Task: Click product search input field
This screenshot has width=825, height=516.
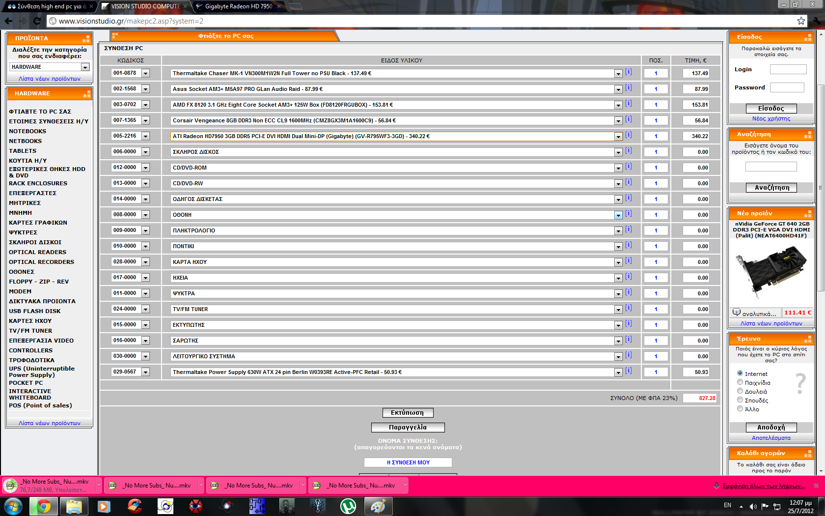Action: (x=771, y=167)
